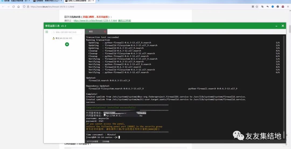
Task: Click the undo arrow toolbar icon
Action: pyautogui.click(x=268, y=7)
